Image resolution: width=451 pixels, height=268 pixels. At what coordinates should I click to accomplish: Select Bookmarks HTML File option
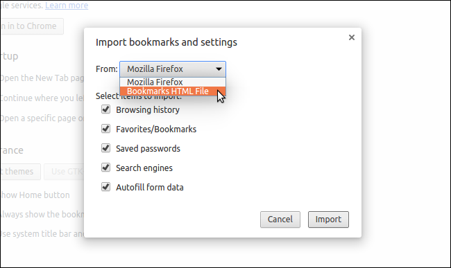pos(173,91)
